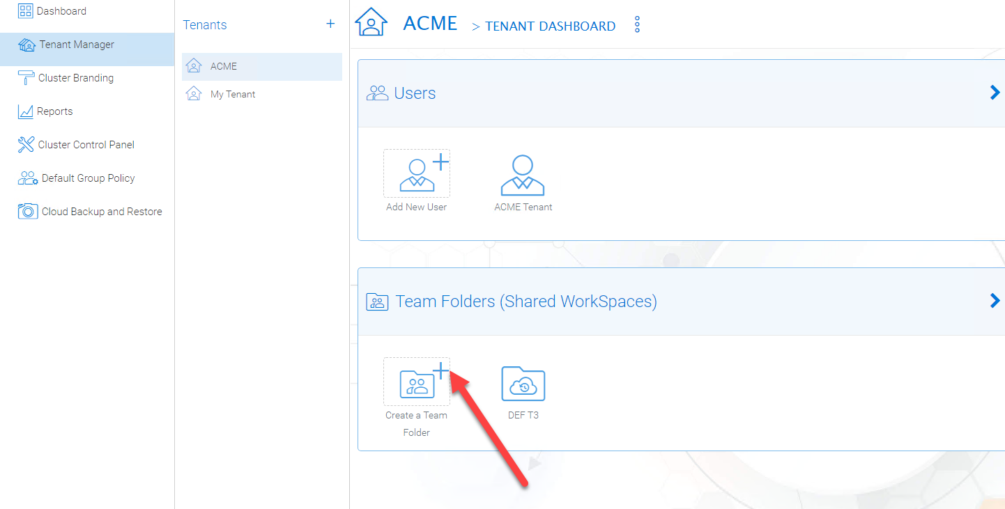The height and width of the screenshot is (509, 1005).
Task: Open Default Group Policy
Action: point(87,178)
